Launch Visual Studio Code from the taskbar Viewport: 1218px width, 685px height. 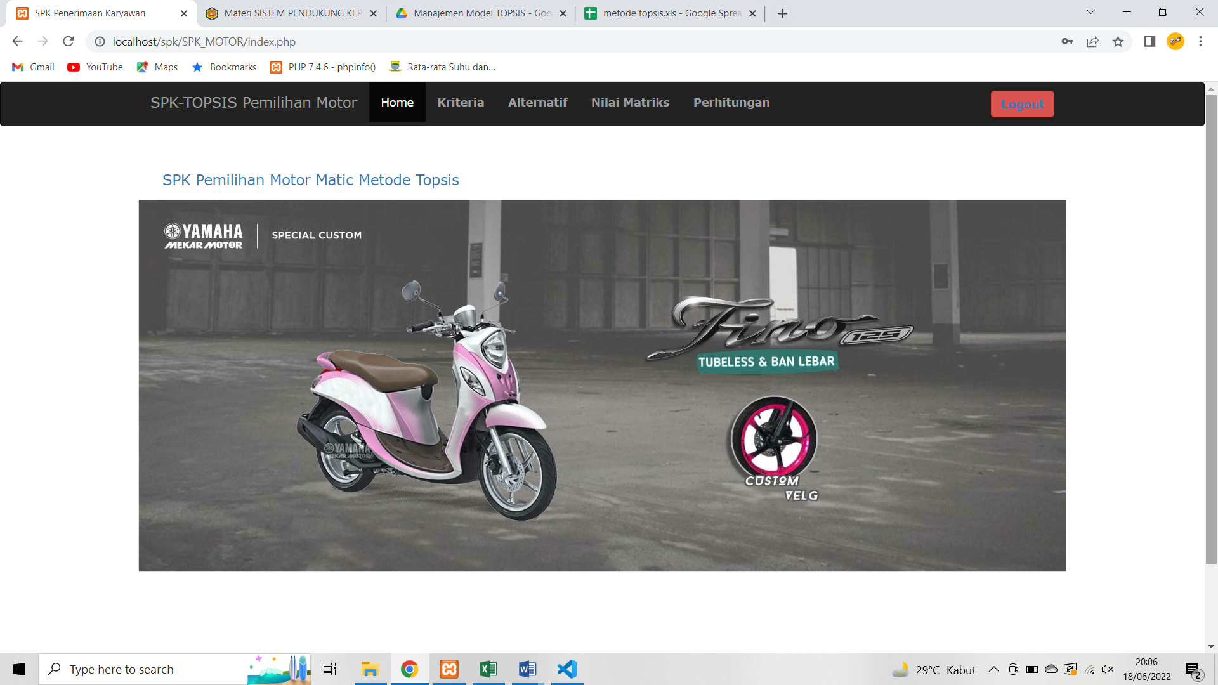pyautogui.click(x=566, y=669)
